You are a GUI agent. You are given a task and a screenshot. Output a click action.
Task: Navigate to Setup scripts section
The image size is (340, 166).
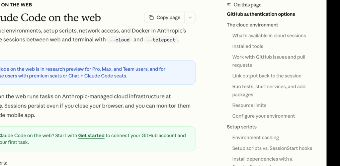242,127
